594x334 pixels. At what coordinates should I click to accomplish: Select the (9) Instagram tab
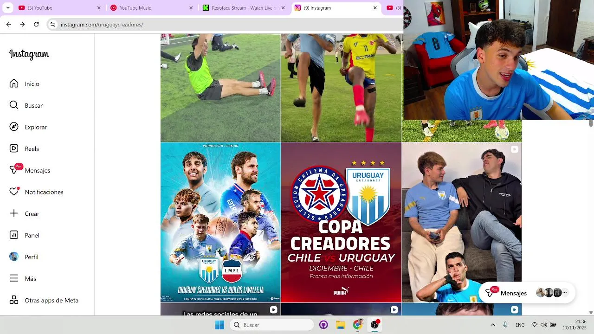[336, 8]
